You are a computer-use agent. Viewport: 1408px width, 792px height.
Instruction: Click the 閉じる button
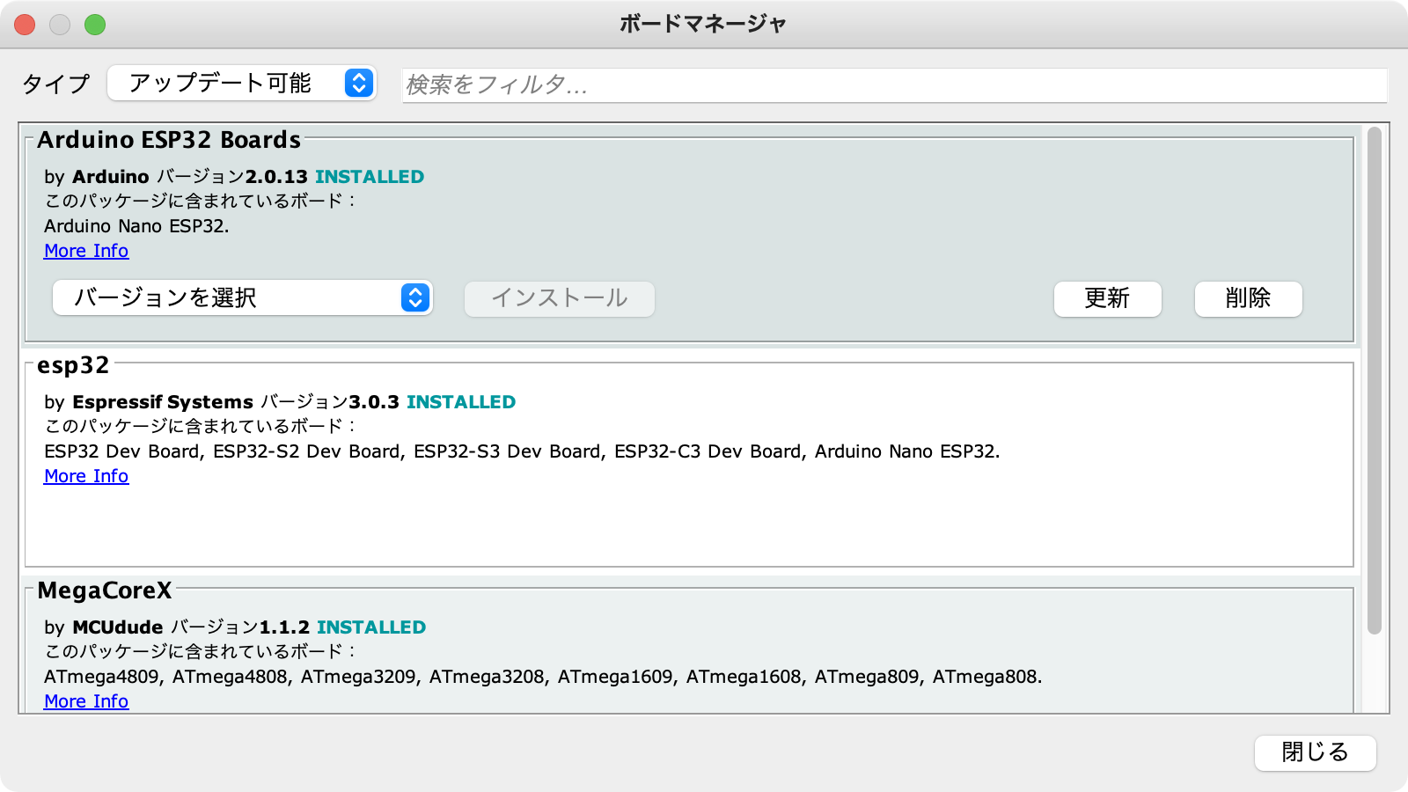pyautogui.click(x=1315, y=752)
